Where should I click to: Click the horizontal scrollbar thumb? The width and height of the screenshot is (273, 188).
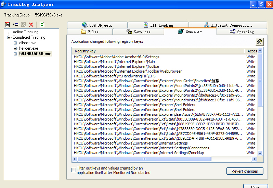pyautogui.click(x=145, y=159)
